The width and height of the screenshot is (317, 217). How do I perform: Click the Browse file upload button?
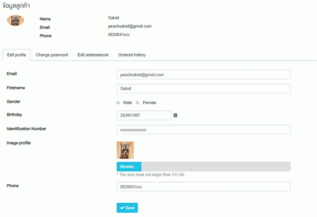129,166
